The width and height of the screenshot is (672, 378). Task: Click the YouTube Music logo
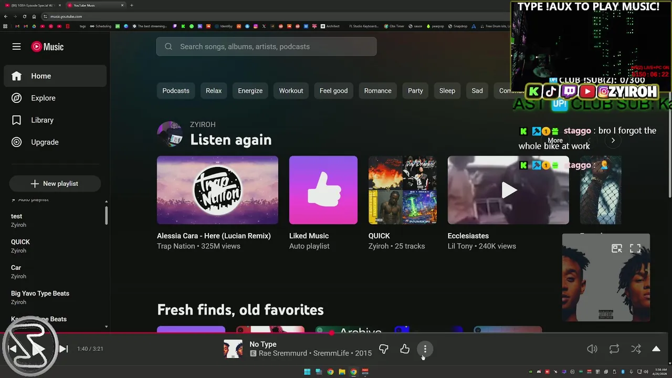pos(47,47)
